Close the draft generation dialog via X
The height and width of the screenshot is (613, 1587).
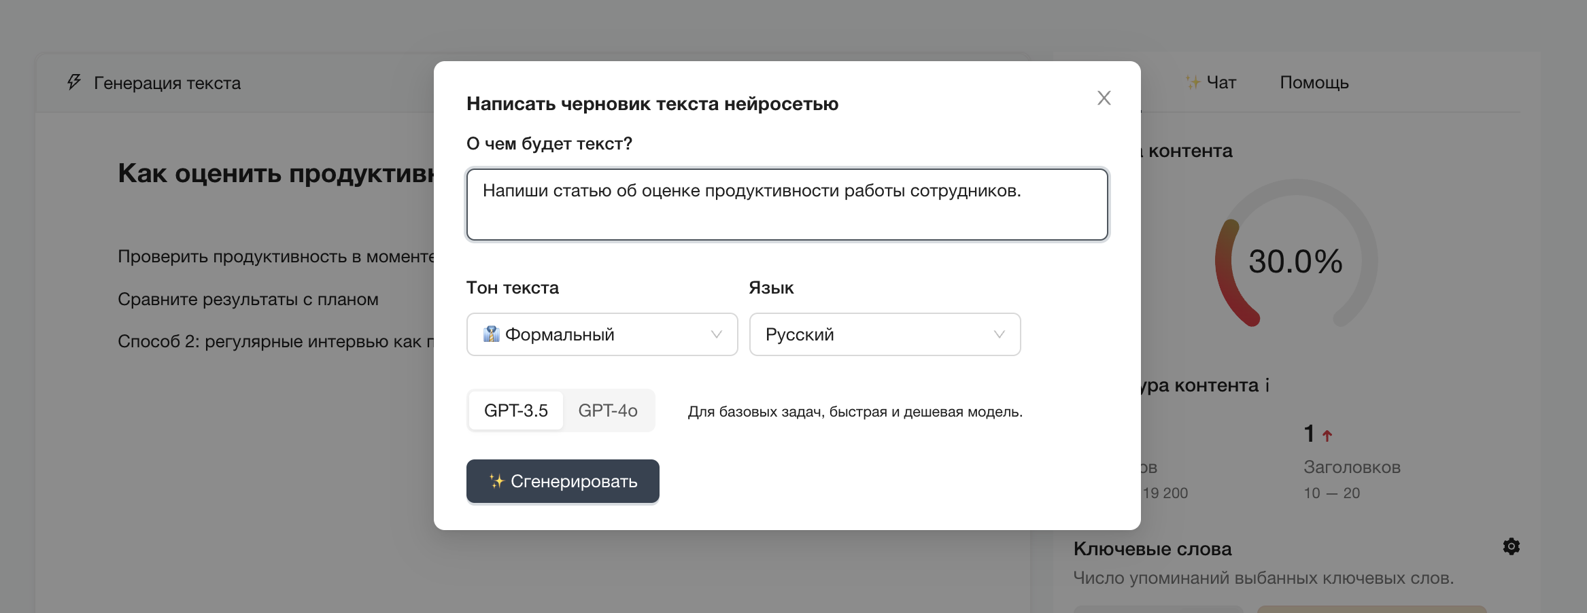coord(1104,98)
